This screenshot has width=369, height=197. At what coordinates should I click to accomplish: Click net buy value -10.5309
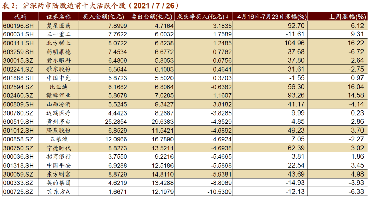point(219,192)
